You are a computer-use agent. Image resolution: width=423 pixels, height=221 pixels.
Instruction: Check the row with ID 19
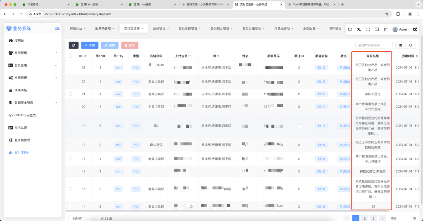(70, 126)
